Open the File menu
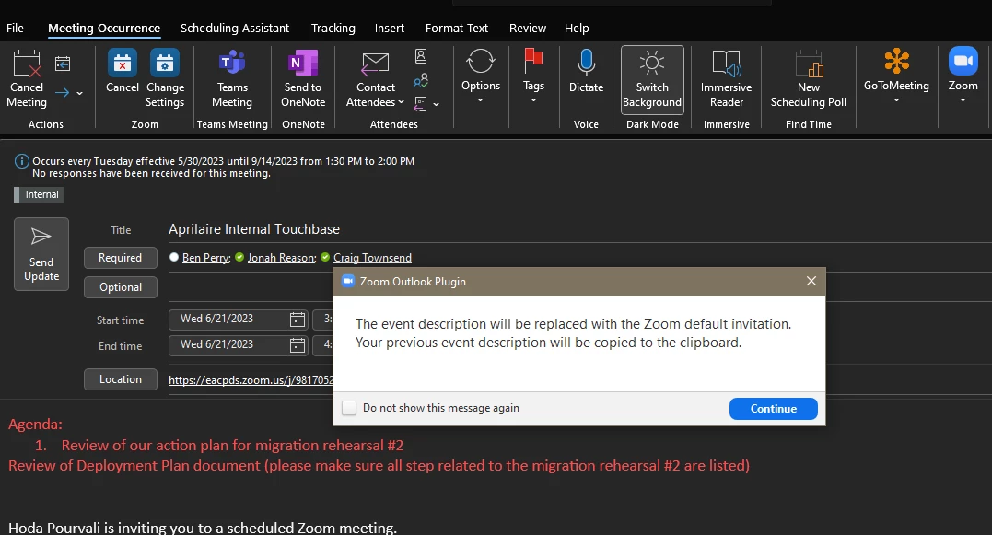Image resolution: width=992 pixels, height=535 pixels. pyautogui.click(x=15, y=28)
